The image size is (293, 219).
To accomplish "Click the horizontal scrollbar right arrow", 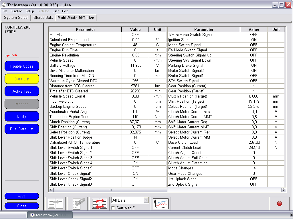I will pos(284,190).
